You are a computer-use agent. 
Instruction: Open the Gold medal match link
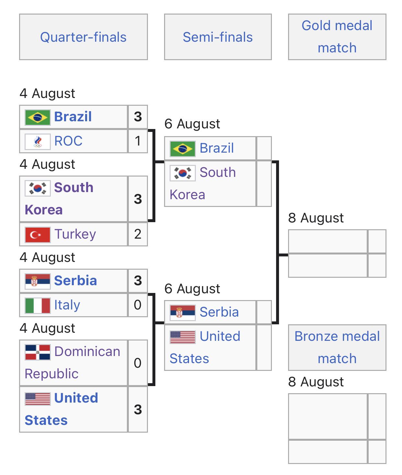tap(337, 37)
